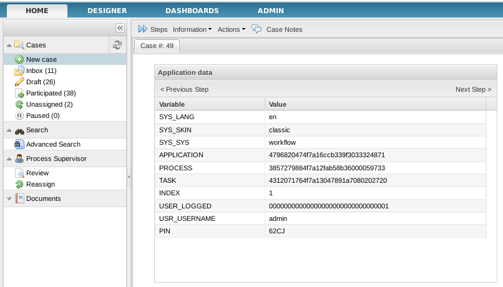Image resolution: width=503 pixels, height=287 pixels.
Task: Expand the Documents panel section
Action: tap(9, 198)
